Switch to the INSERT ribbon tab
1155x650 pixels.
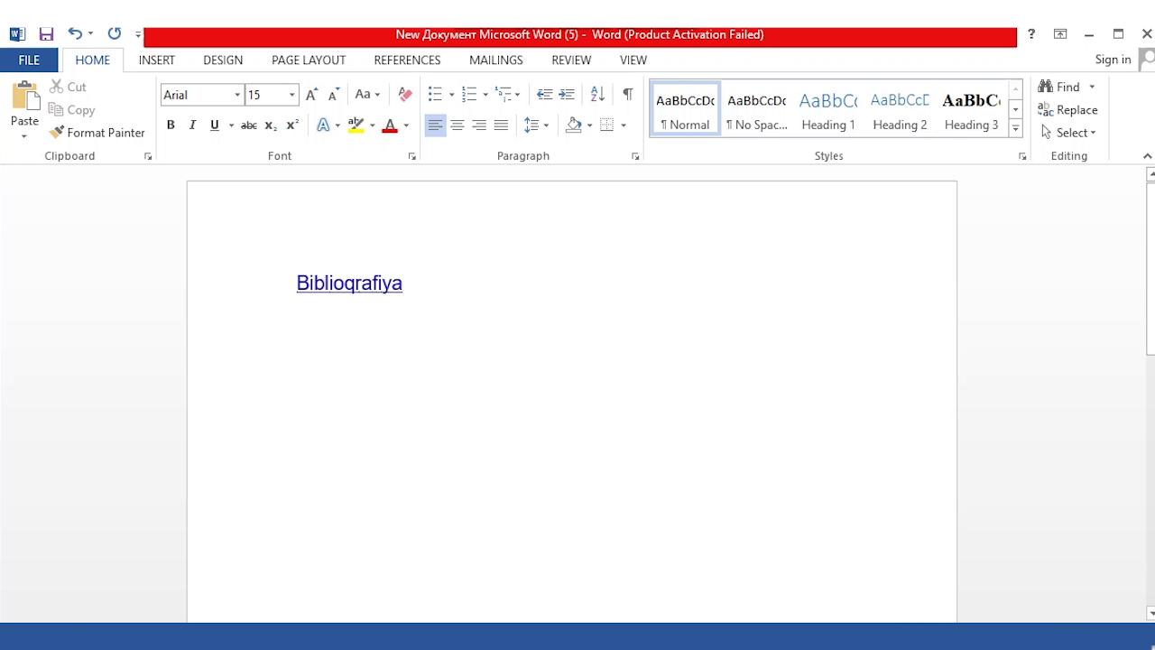(156, 60)
